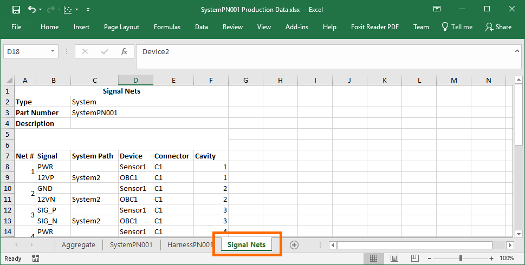Open the Add-ins tab
Screen dimensions: 525x265
pyautogui.click(x=297, y=27)
